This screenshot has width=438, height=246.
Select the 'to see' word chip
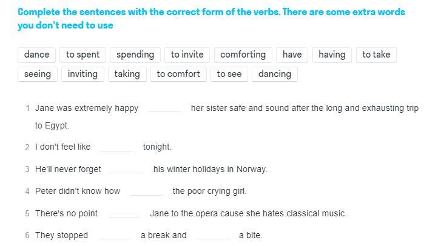pyautogui.click(x=229, y=74)
